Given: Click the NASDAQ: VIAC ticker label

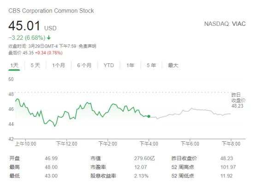Looking at the screenshot, I should [225, 24].
